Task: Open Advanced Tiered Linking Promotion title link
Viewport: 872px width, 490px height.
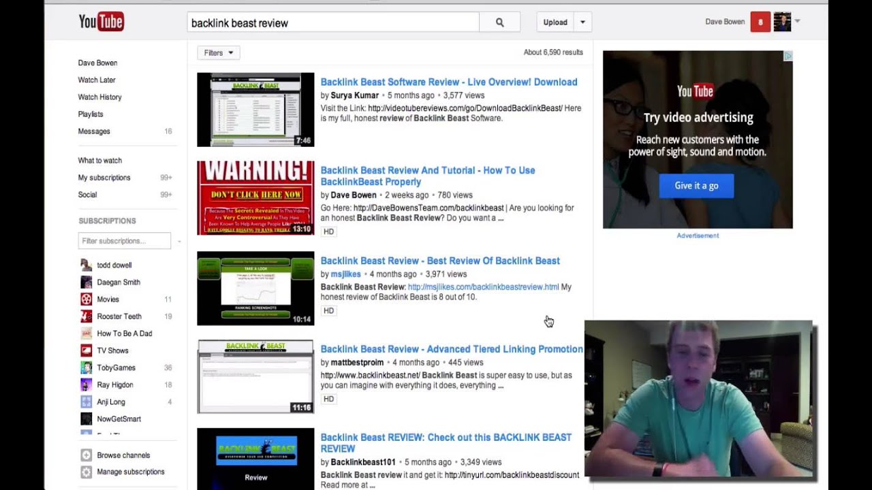Action: tap(452, 349)
